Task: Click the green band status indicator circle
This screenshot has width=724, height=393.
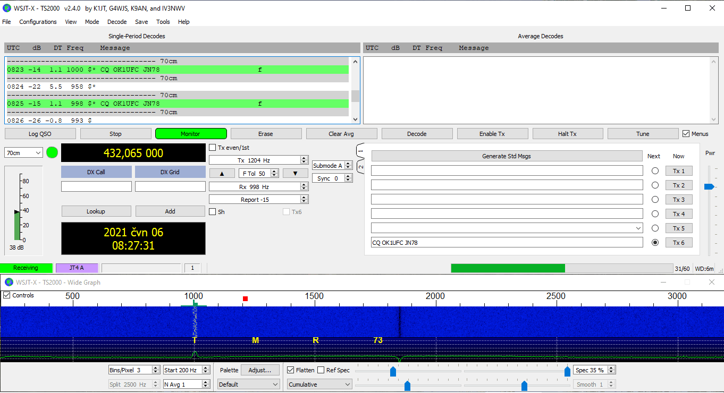Action: click(52, 152)
